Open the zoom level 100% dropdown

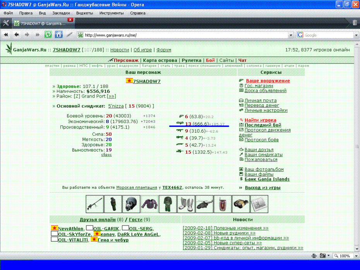(356, 256)
